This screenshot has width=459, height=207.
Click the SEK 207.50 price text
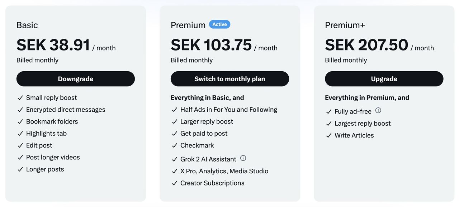[366, 45]
